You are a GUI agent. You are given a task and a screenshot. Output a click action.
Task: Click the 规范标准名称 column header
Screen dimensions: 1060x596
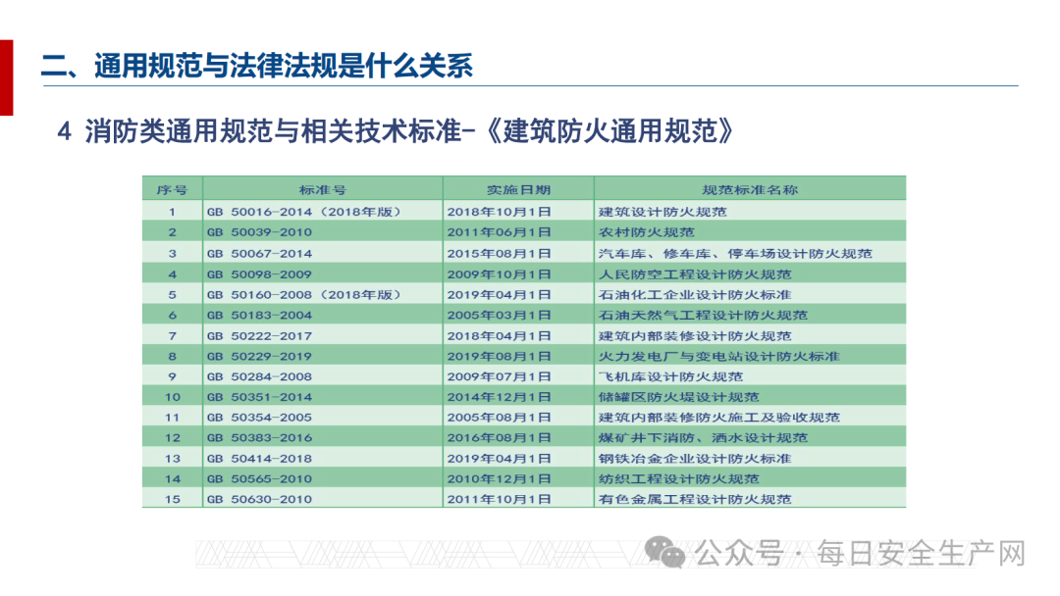(x=750, y=189)
